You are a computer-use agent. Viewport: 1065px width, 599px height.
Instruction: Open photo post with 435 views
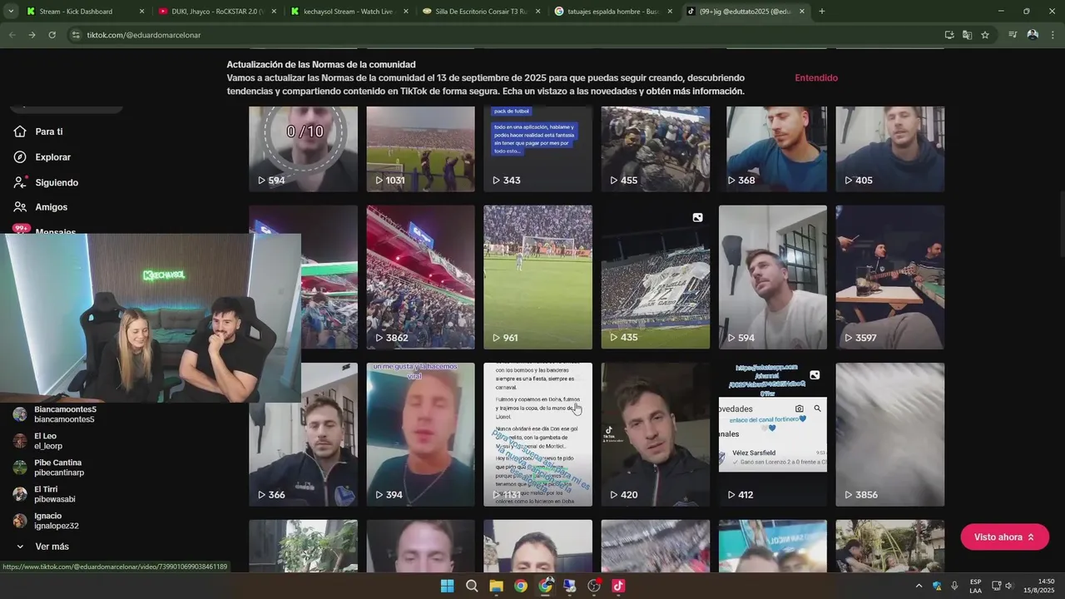[x=656, y=277]
